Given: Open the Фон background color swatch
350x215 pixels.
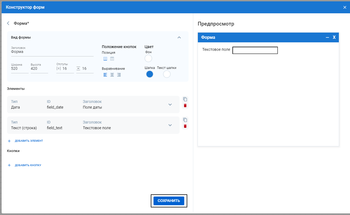Looking at the screenshot, I should pyautogui.click(x=148, y=58).
